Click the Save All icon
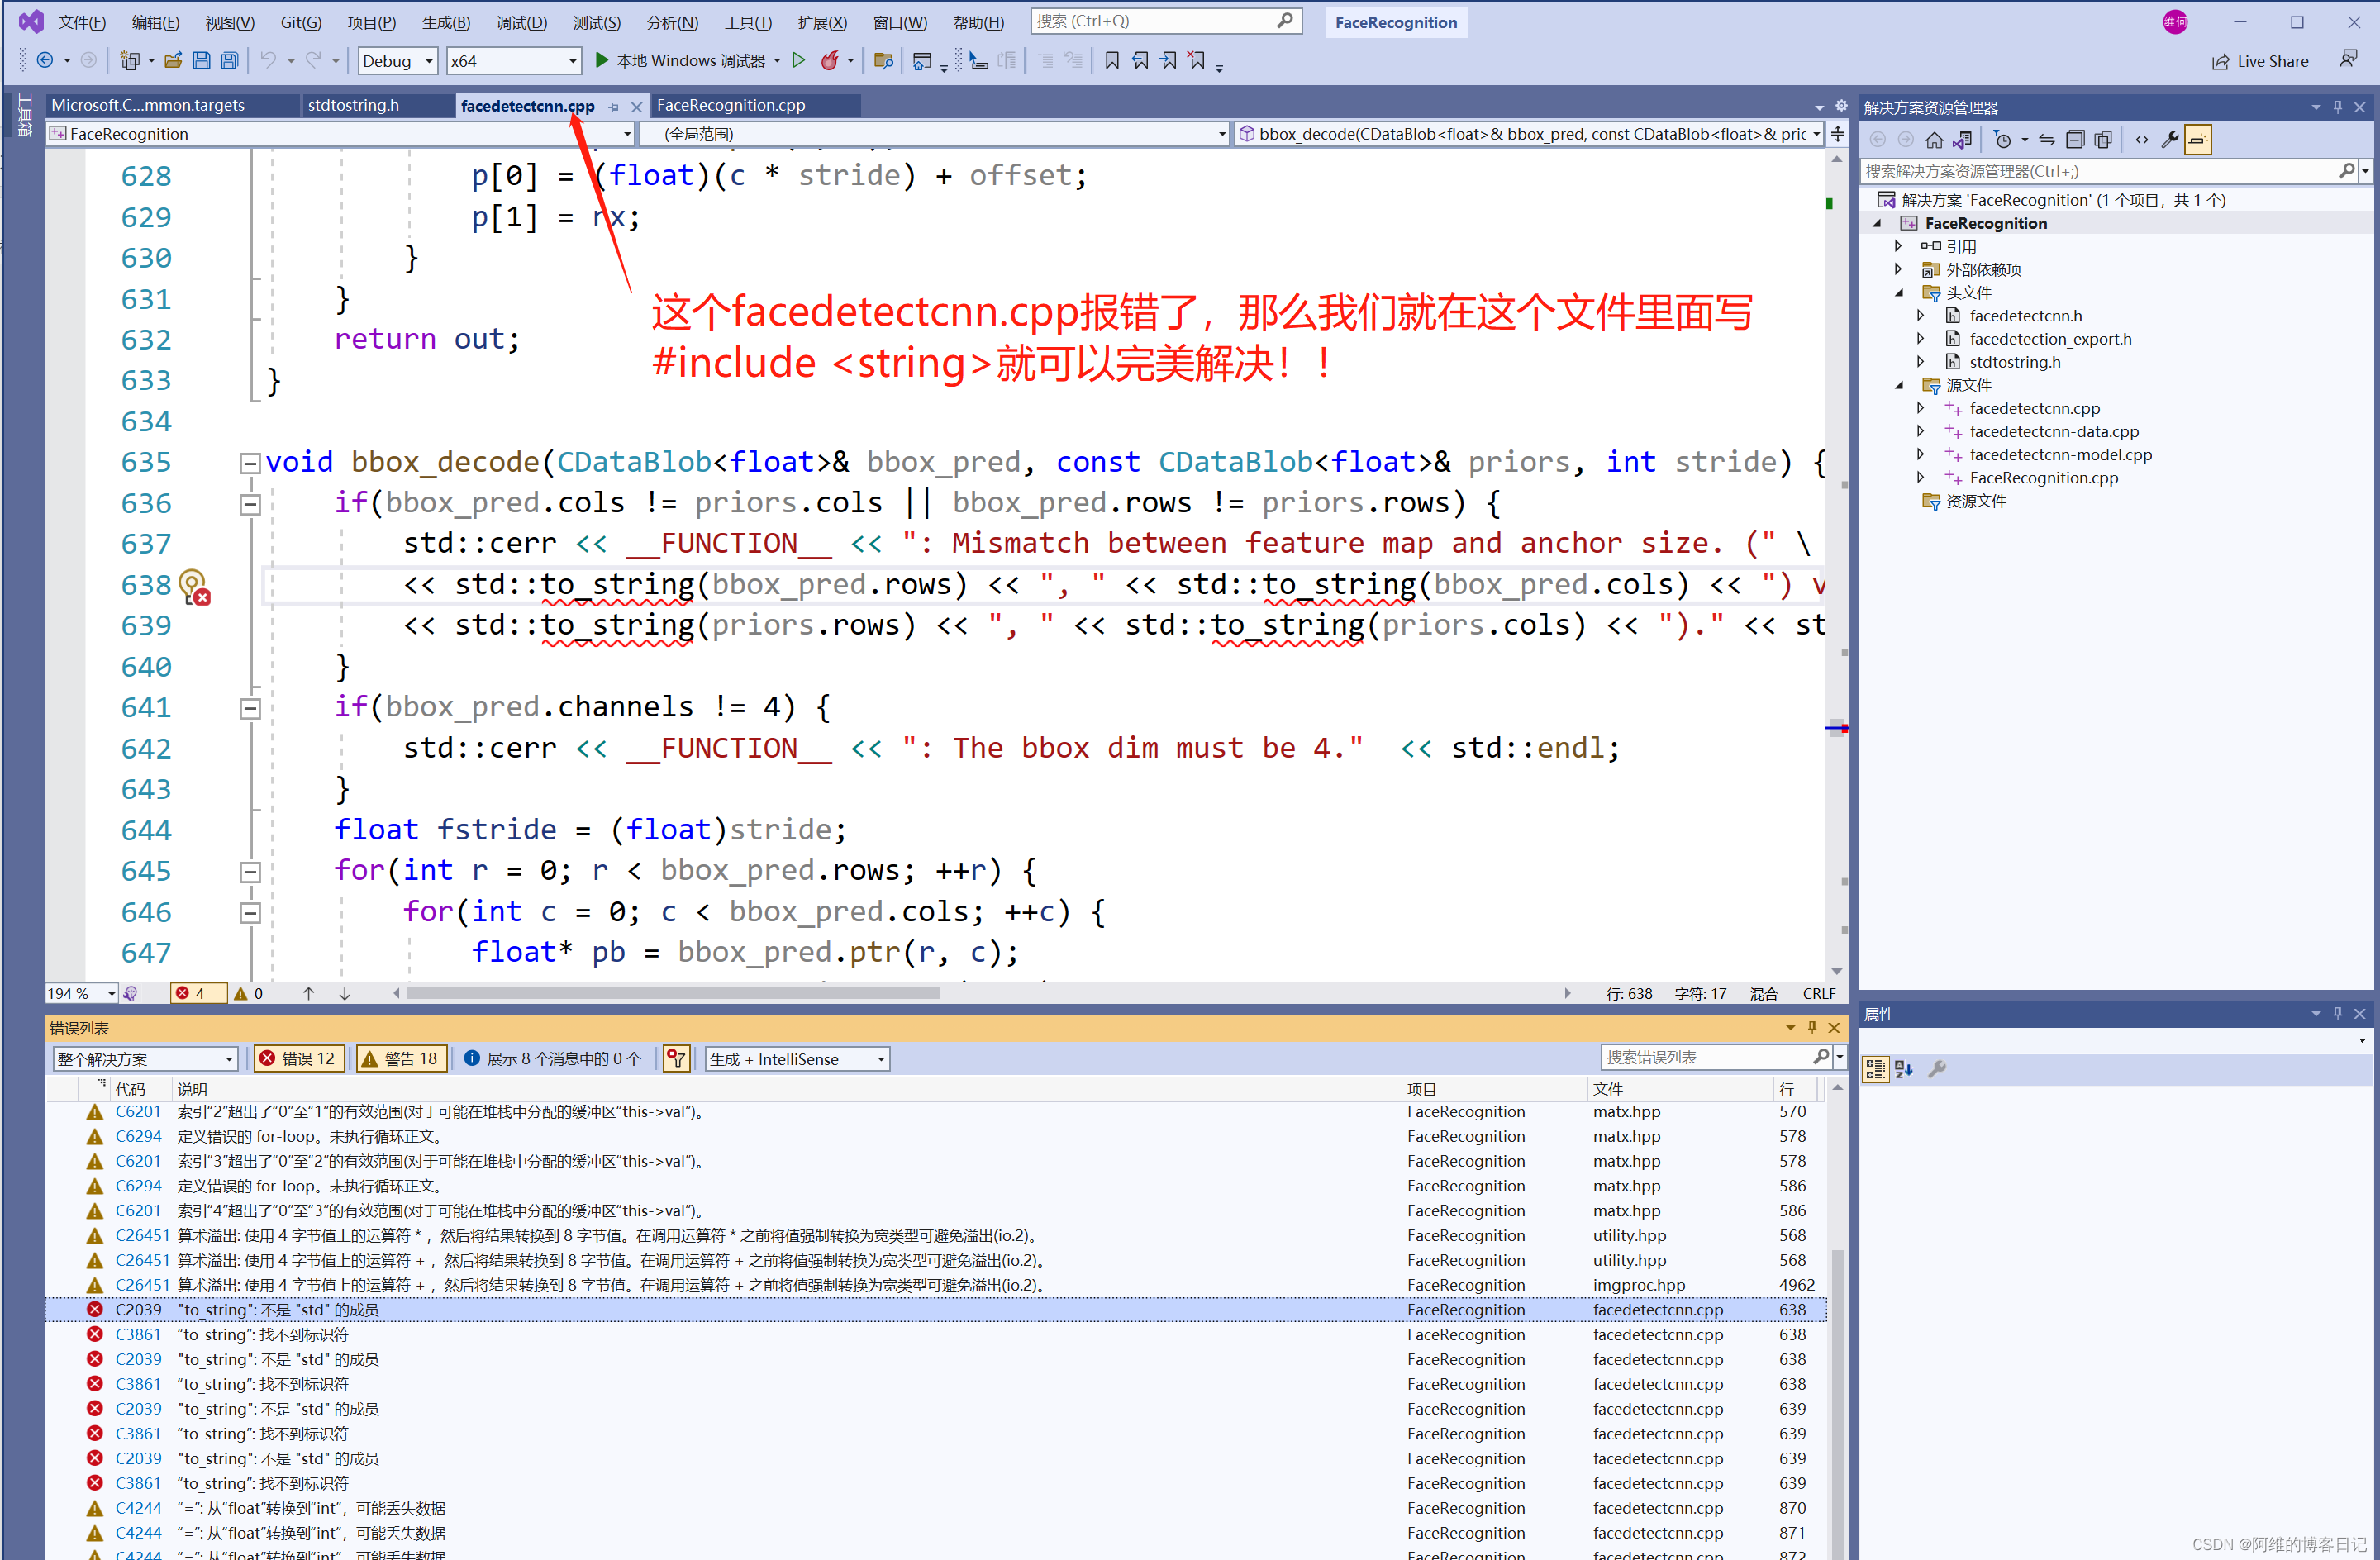Viewport: 2380px width, 1560px height. click(x=229, y=61)
